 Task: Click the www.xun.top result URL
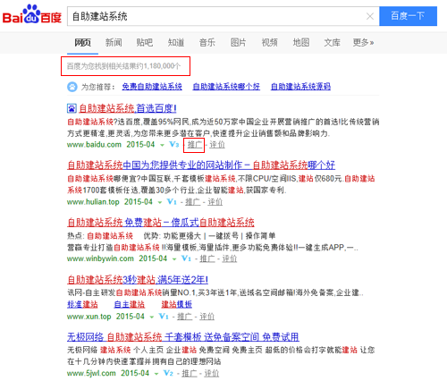click(89, 317)
